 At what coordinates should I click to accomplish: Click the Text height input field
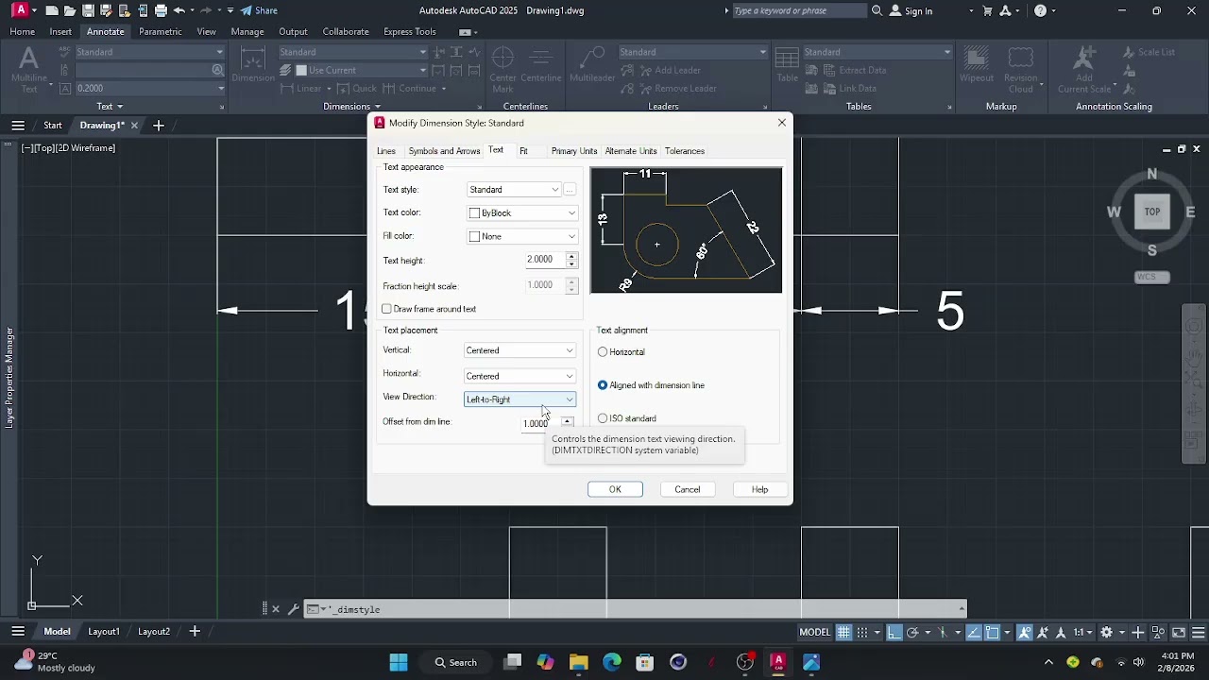tap(544, 260)
